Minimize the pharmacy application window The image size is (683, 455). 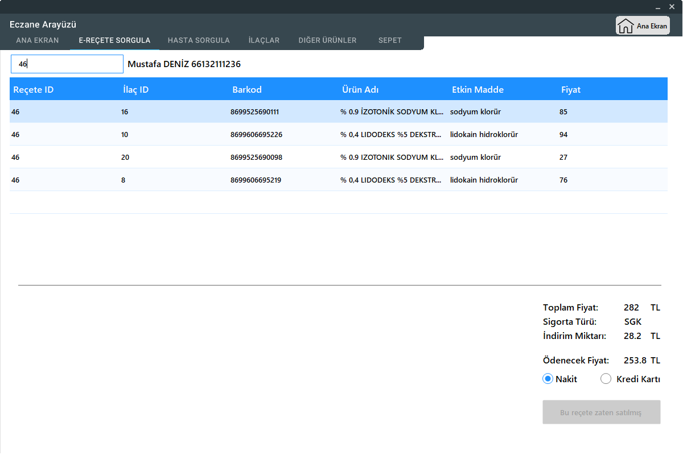[x=658, y=8]
